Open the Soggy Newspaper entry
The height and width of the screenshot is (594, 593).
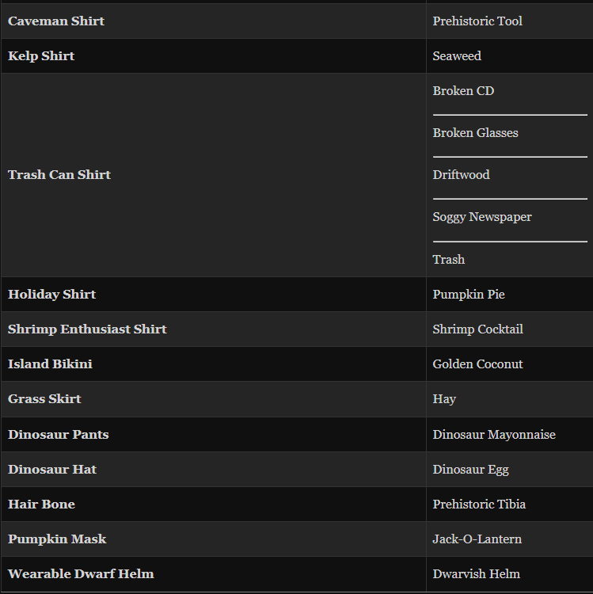pos(482,217)
